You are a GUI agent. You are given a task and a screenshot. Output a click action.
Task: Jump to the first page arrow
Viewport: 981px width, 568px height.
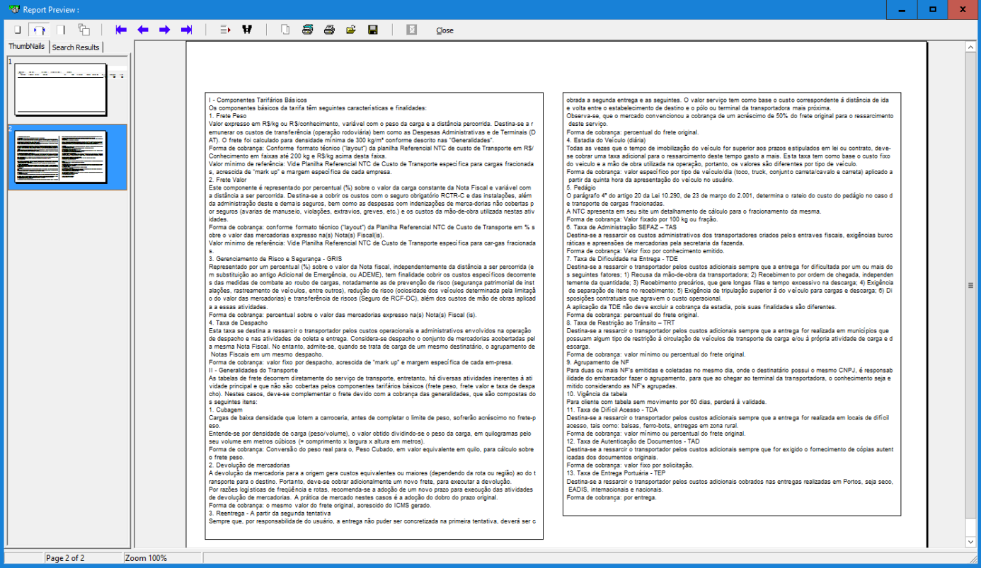[x=121, y=30]
